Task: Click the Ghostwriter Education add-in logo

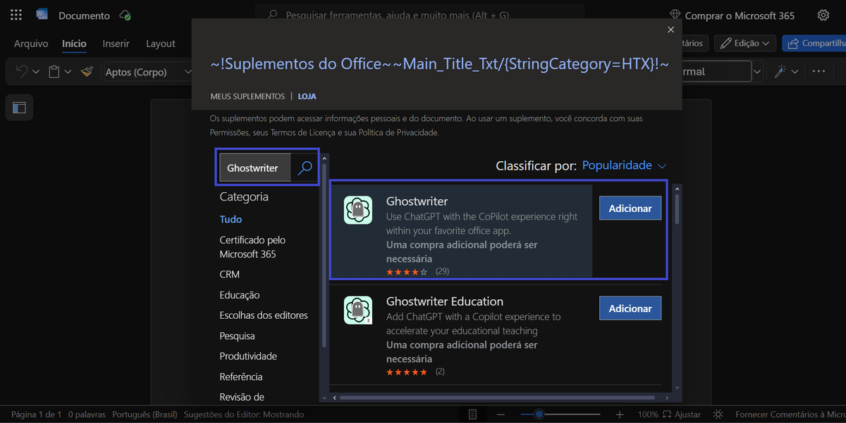Action: click(x=357, y=310)
